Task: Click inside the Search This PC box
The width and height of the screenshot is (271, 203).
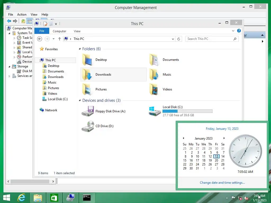Action: (x=212, y=39)
